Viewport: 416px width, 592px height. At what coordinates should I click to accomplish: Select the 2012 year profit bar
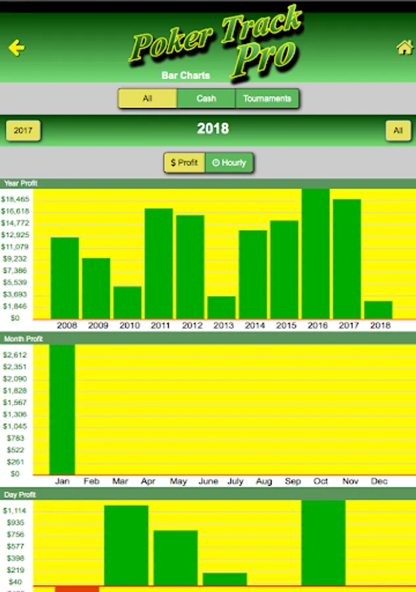190,267
